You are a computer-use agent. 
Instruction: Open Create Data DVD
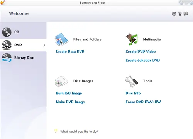tap(70, 52)
